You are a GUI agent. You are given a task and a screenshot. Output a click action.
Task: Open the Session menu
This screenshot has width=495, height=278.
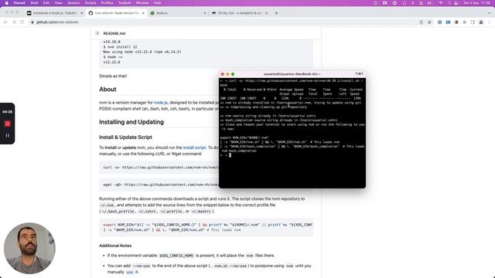(x=73, y=3)
